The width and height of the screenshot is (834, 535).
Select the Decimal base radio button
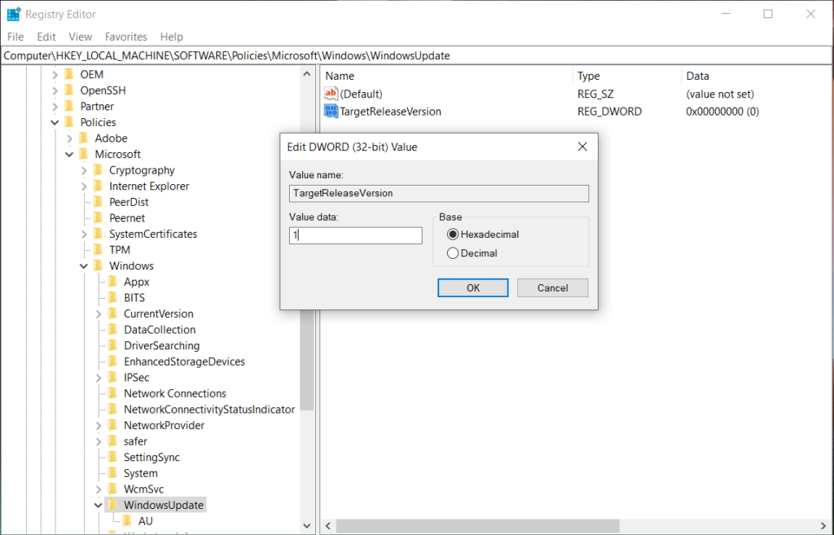point(453,253)
